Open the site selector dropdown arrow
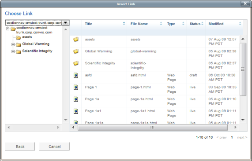 65,22
